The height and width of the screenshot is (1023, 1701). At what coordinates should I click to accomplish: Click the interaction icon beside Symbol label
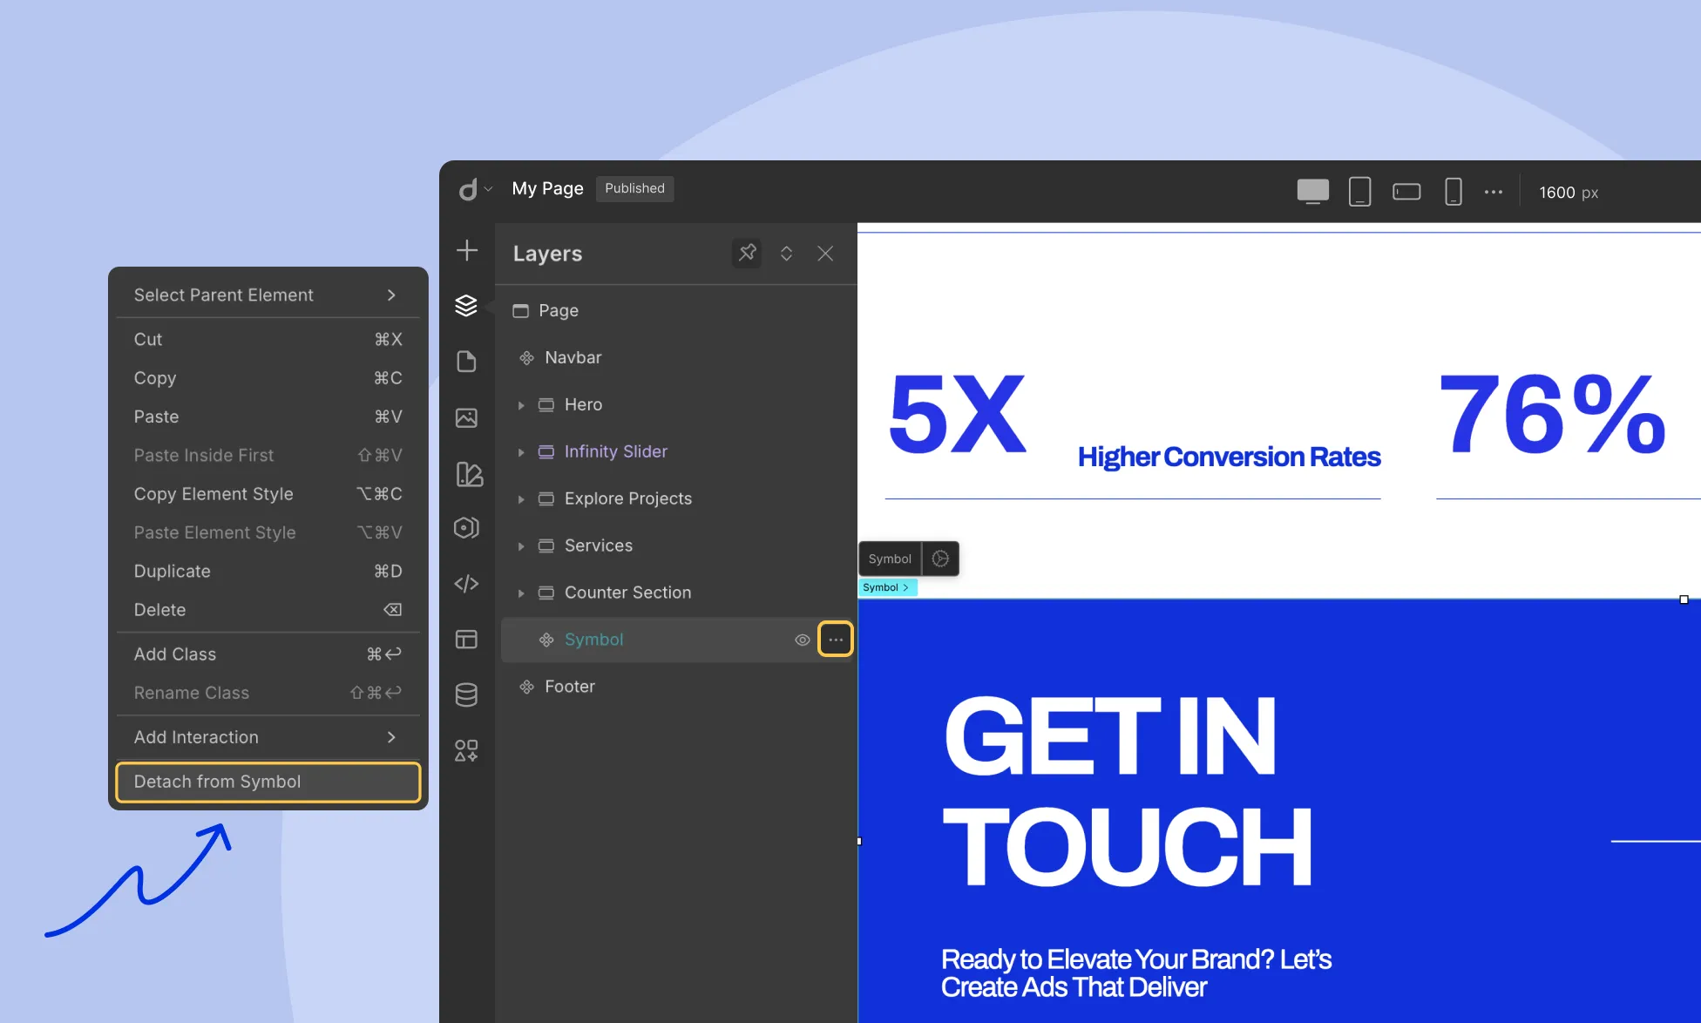pos(940,559)
